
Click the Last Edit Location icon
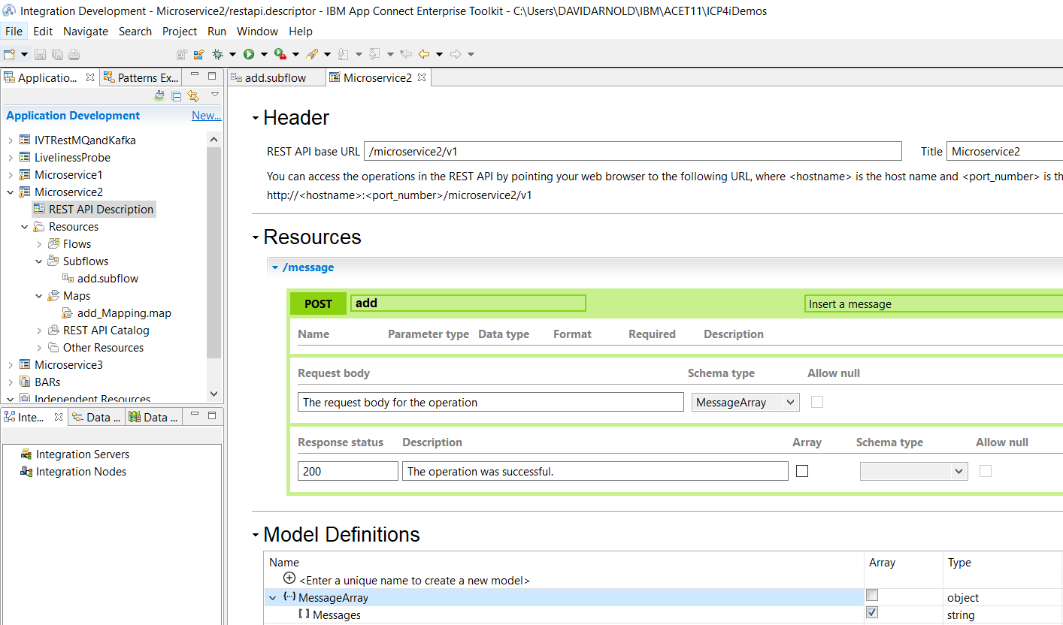[x=406, y=54]
